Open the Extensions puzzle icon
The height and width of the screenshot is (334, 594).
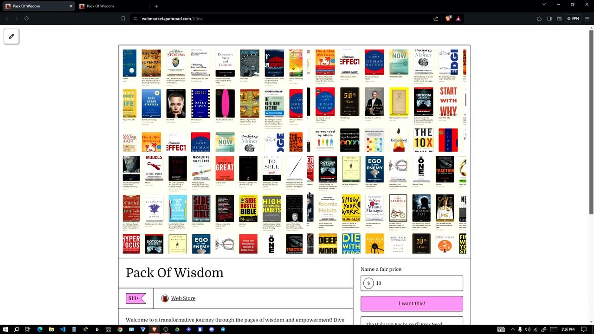539,19
